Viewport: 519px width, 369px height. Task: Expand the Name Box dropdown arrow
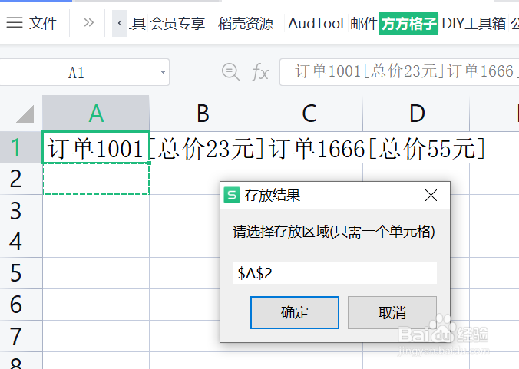pyautogui.click(x=163, y=72)
